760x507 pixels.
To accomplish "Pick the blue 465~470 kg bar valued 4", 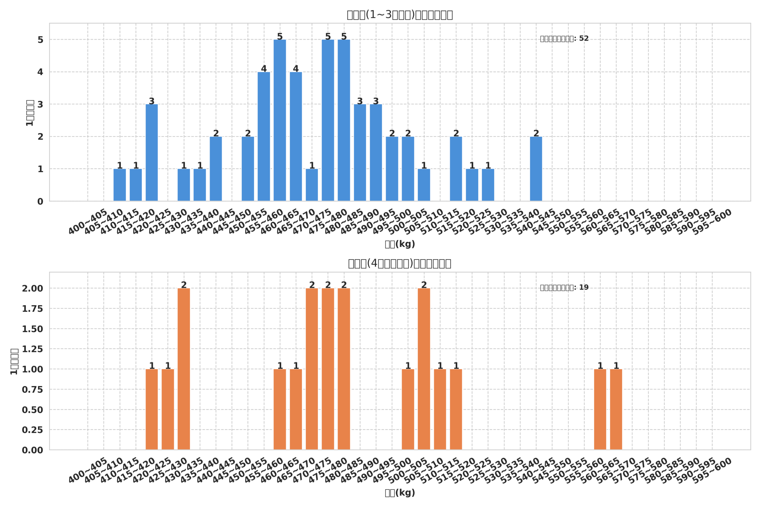I will coord(296,136).
